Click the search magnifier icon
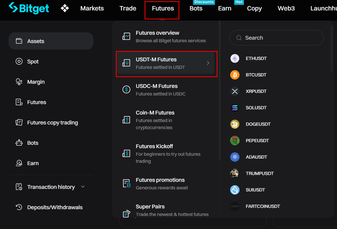337x229 pixels. click(x=239, y=38)
